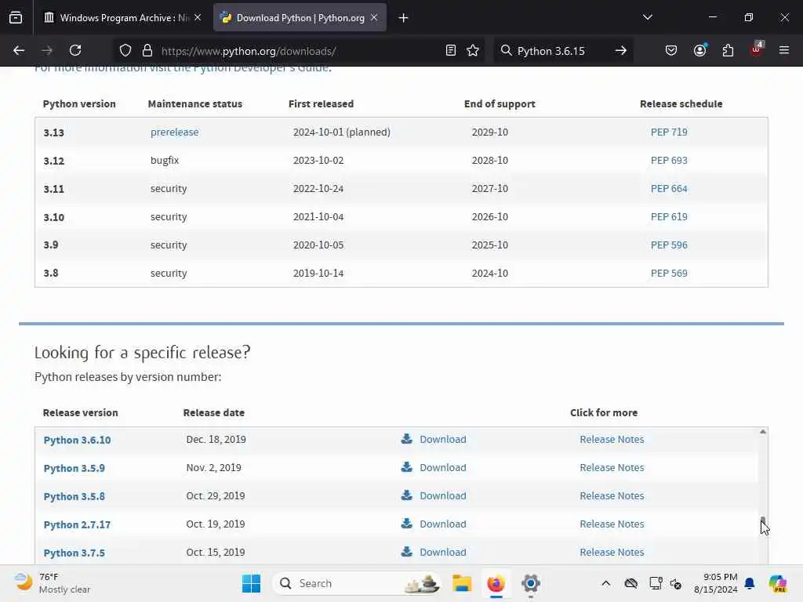Select '2023-10-02' release date cell

[x=318, y=160]
